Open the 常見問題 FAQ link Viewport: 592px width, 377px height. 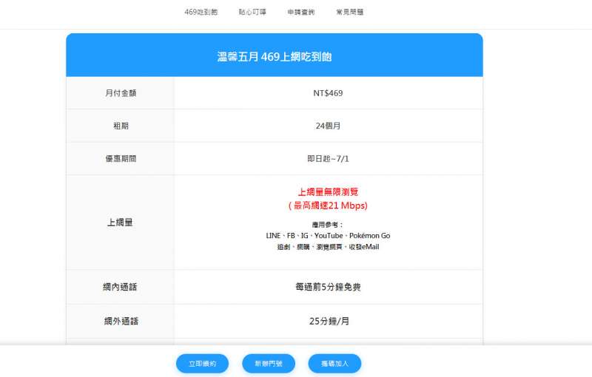pyautogui.click(x=349, y=13)
